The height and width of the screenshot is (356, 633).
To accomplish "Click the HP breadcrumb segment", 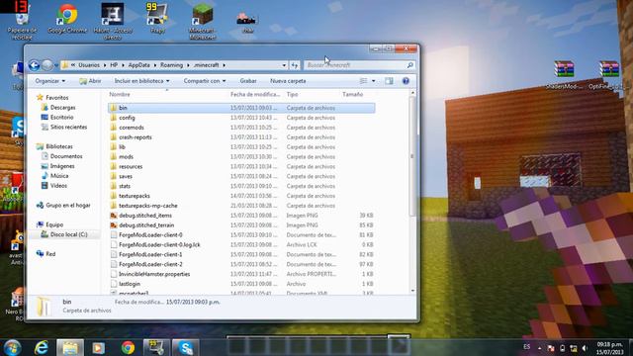I will [x=114, y=65].
